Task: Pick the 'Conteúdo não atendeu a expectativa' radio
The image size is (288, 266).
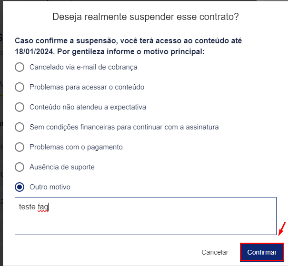Action: tap(20, 107)
